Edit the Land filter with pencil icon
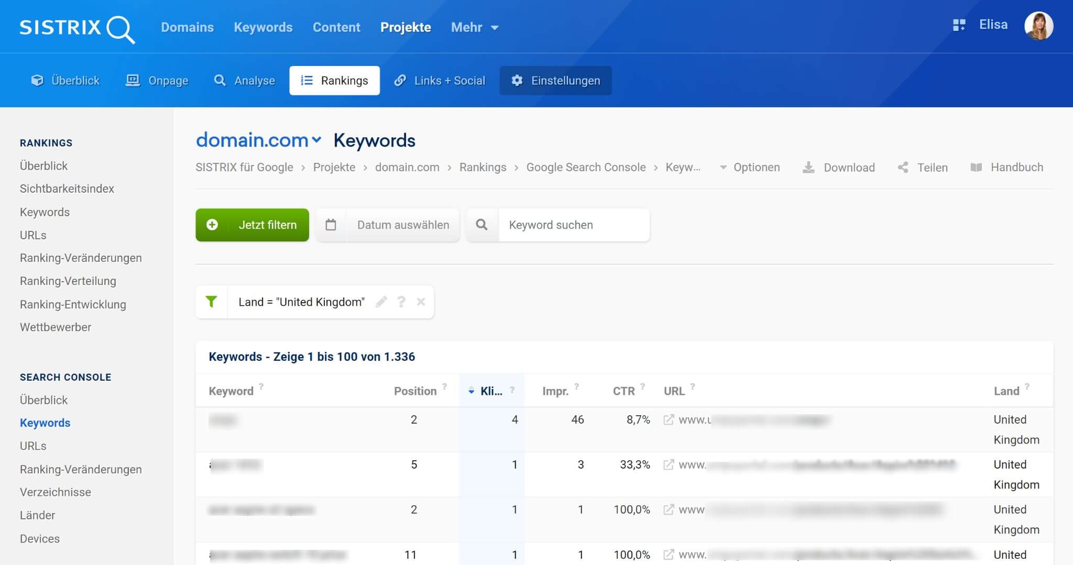This screenshot has height=565, width=1073. pos(381,302)
